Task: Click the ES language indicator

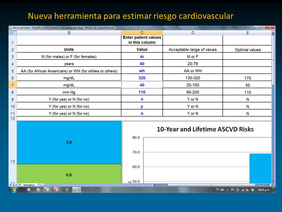Action: 218,189
